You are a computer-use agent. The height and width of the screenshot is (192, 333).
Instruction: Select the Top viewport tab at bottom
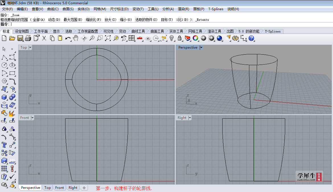(x=48, y=188)
